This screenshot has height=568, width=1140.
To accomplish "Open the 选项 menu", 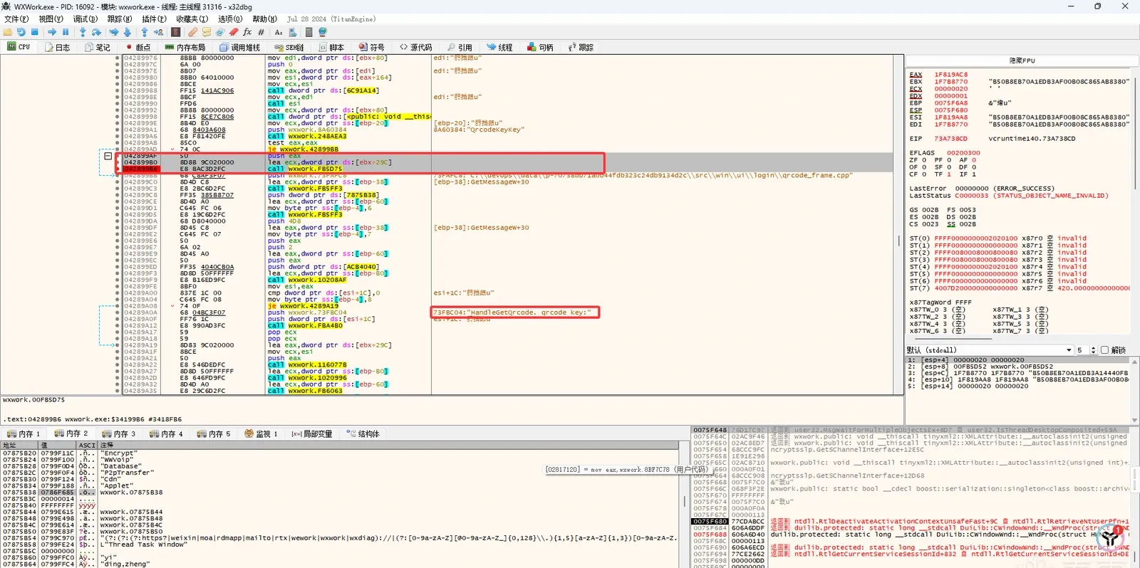I will (x=230, y=19).
